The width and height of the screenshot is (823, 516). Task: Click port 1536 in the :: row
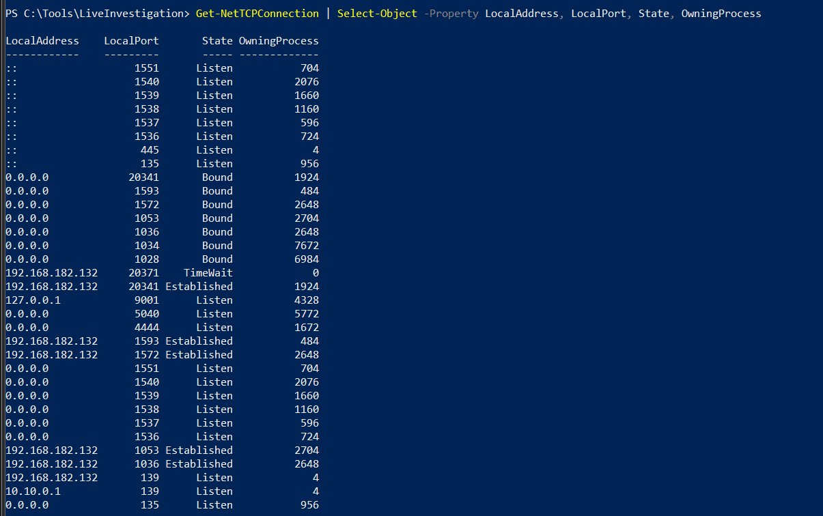(x=147, y=137)
